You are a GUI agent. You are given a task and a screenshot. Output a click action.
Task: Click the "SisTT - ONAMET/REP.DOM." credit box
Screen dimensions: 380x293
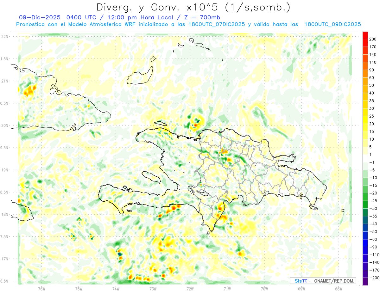(x=323, y=281)
